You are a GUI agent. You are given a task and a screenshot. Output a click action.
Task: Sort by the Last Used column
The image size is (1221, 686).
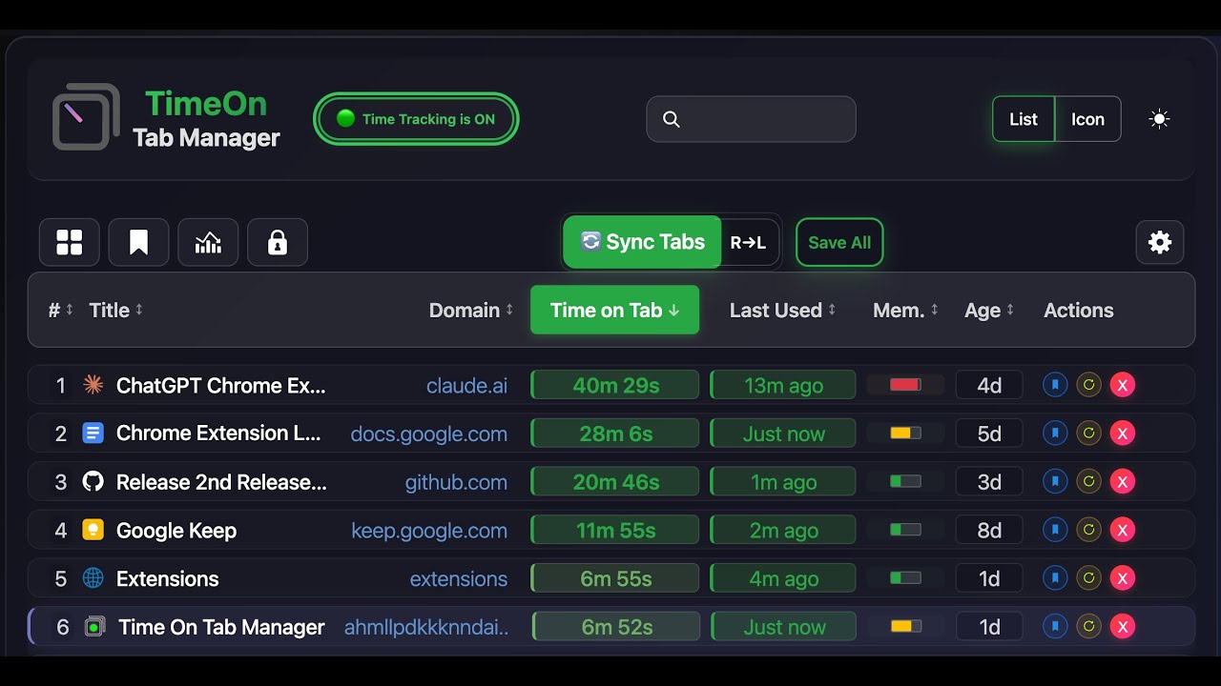(782, 310)
